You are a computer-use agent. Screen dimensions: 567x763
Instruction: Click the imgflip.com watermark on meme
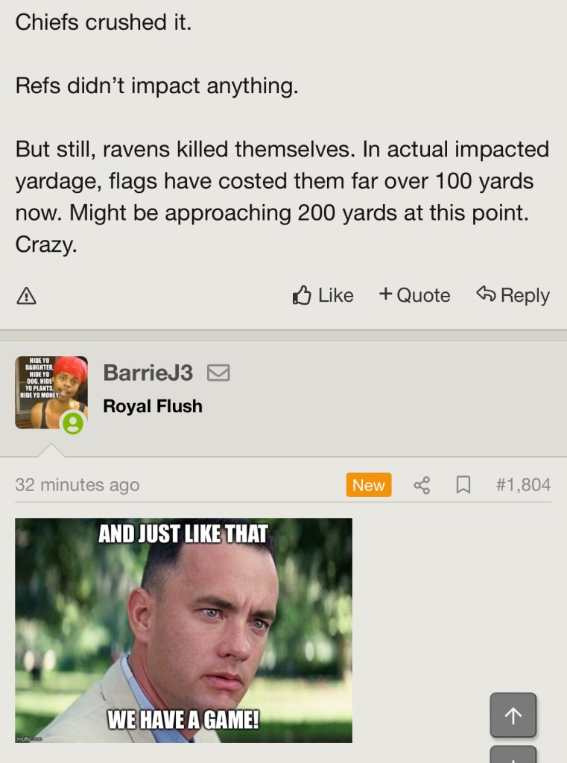[29, 738]
